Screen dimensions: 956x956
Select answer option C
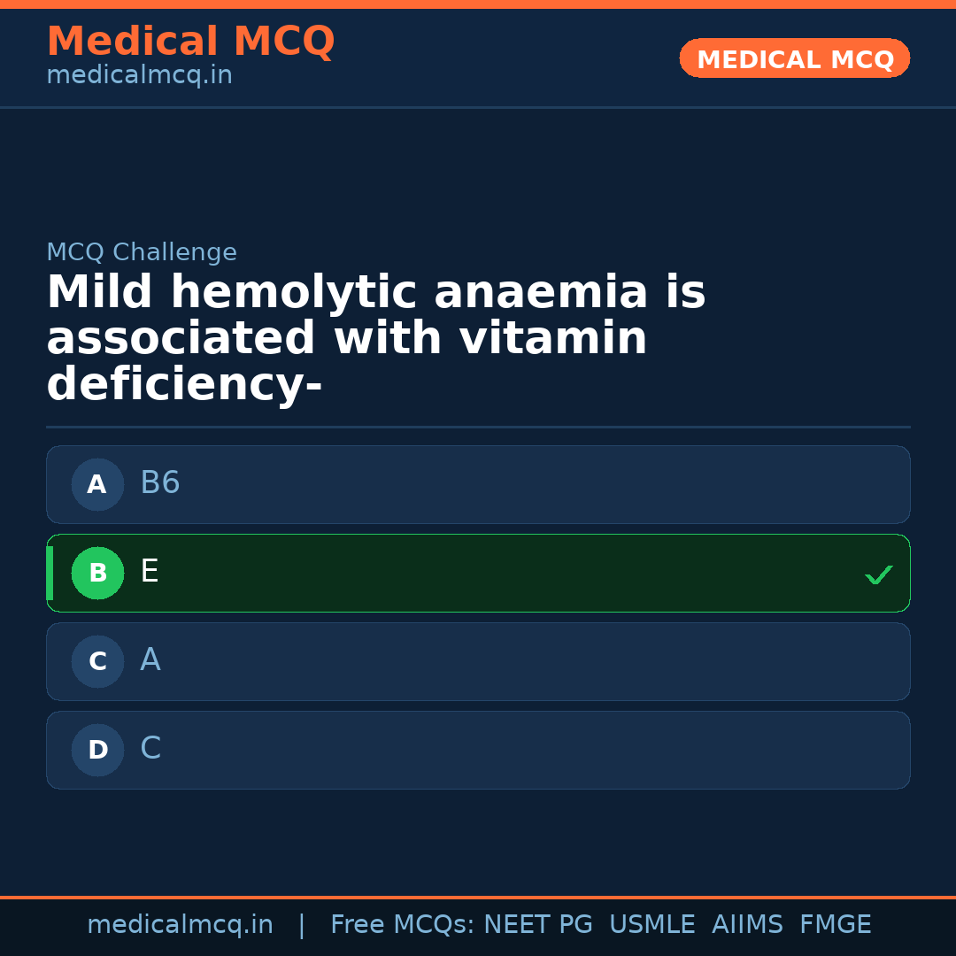click(x=478, y=750)
